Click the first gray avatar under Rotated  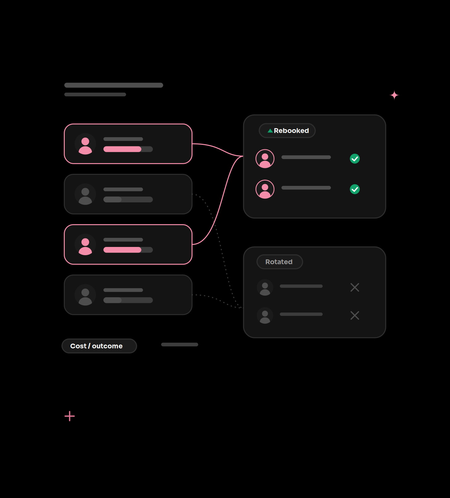point(265,287)
